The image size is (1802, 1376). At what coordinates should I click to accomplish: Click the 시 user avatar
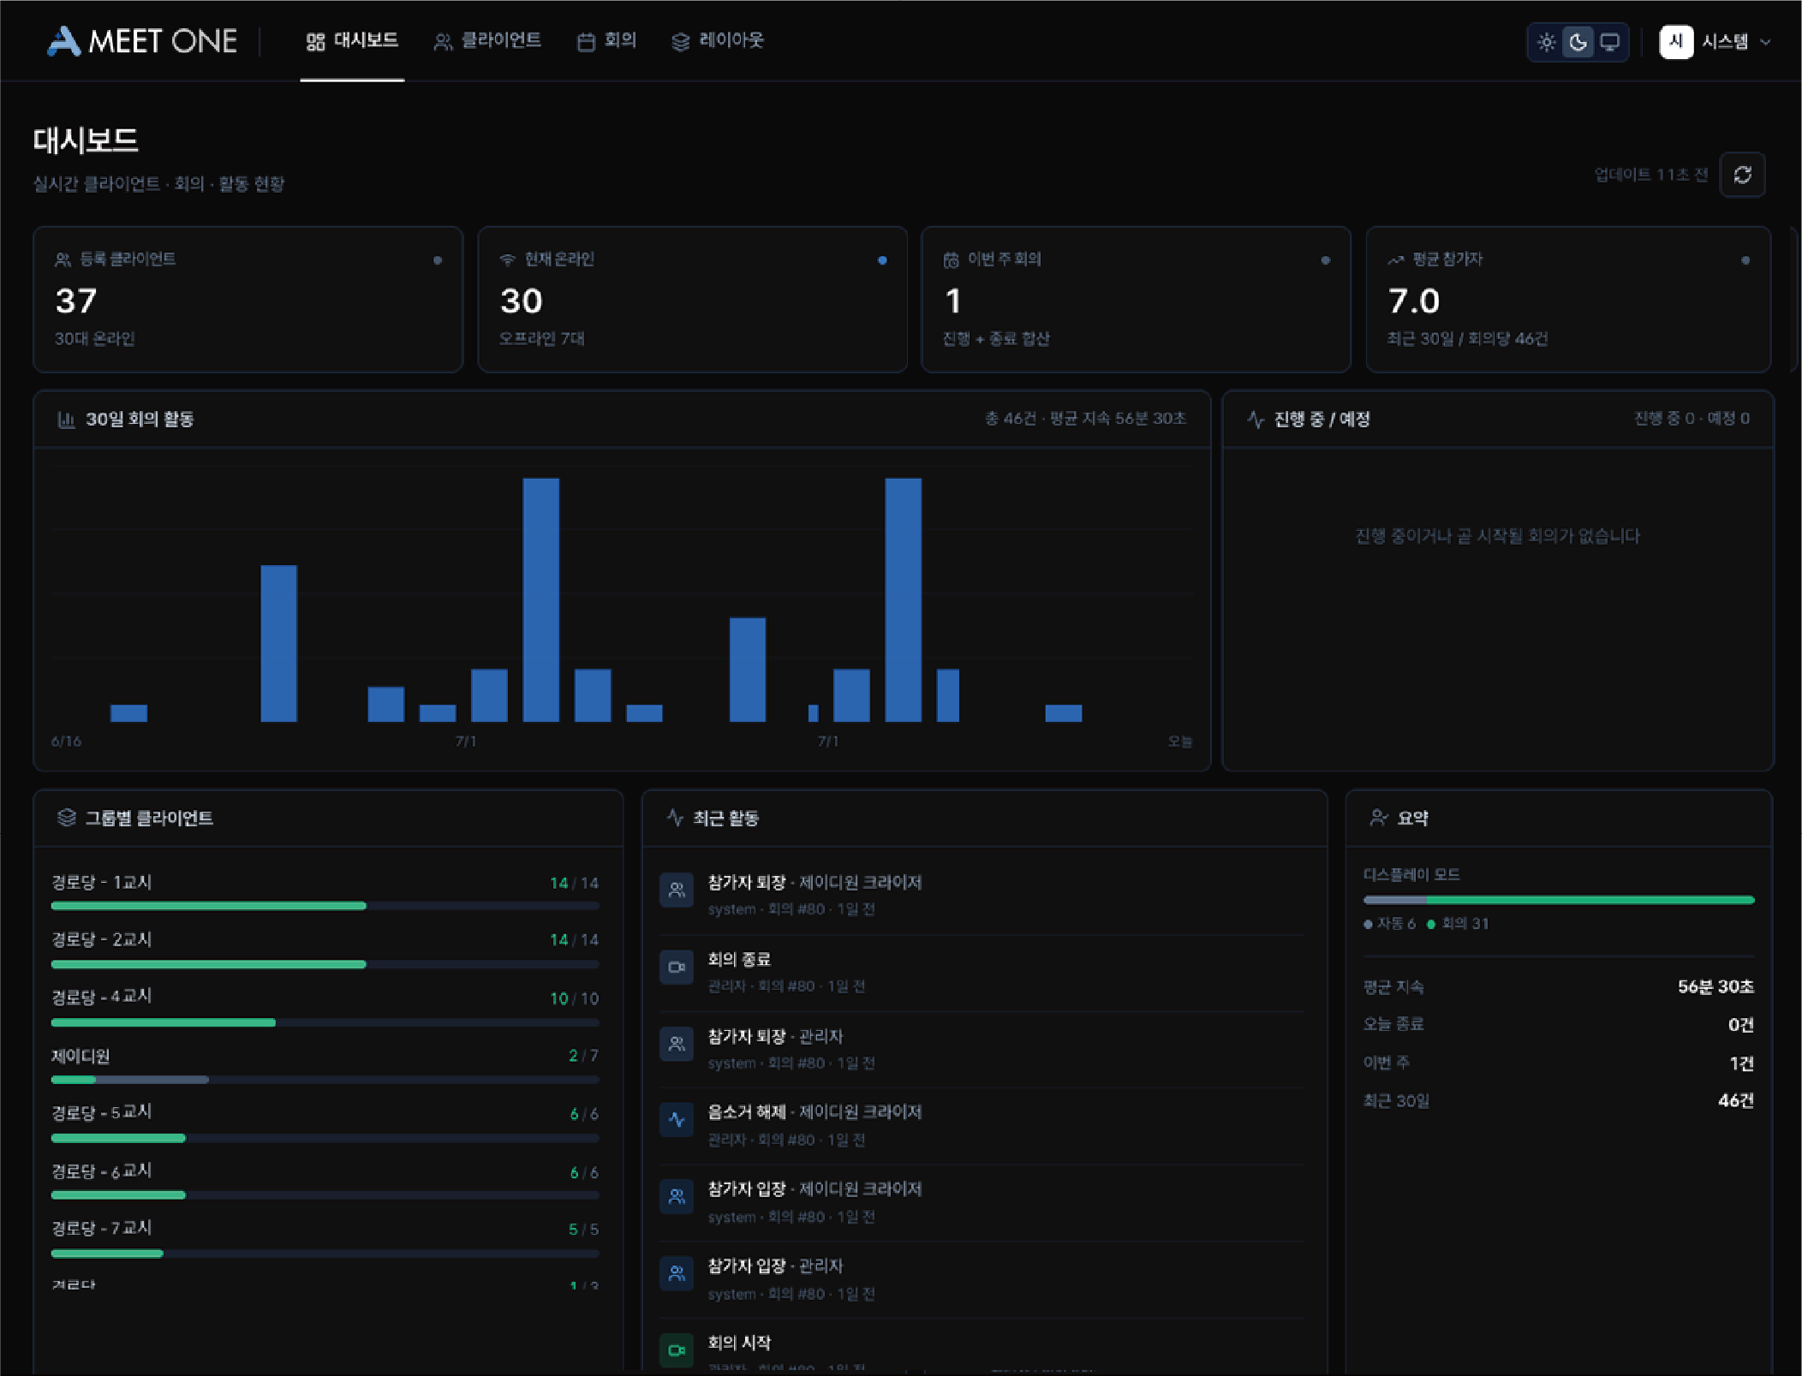pos(1676,42)
